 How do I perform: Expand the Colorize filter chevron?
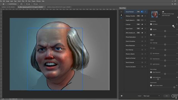tap(145, 24)
